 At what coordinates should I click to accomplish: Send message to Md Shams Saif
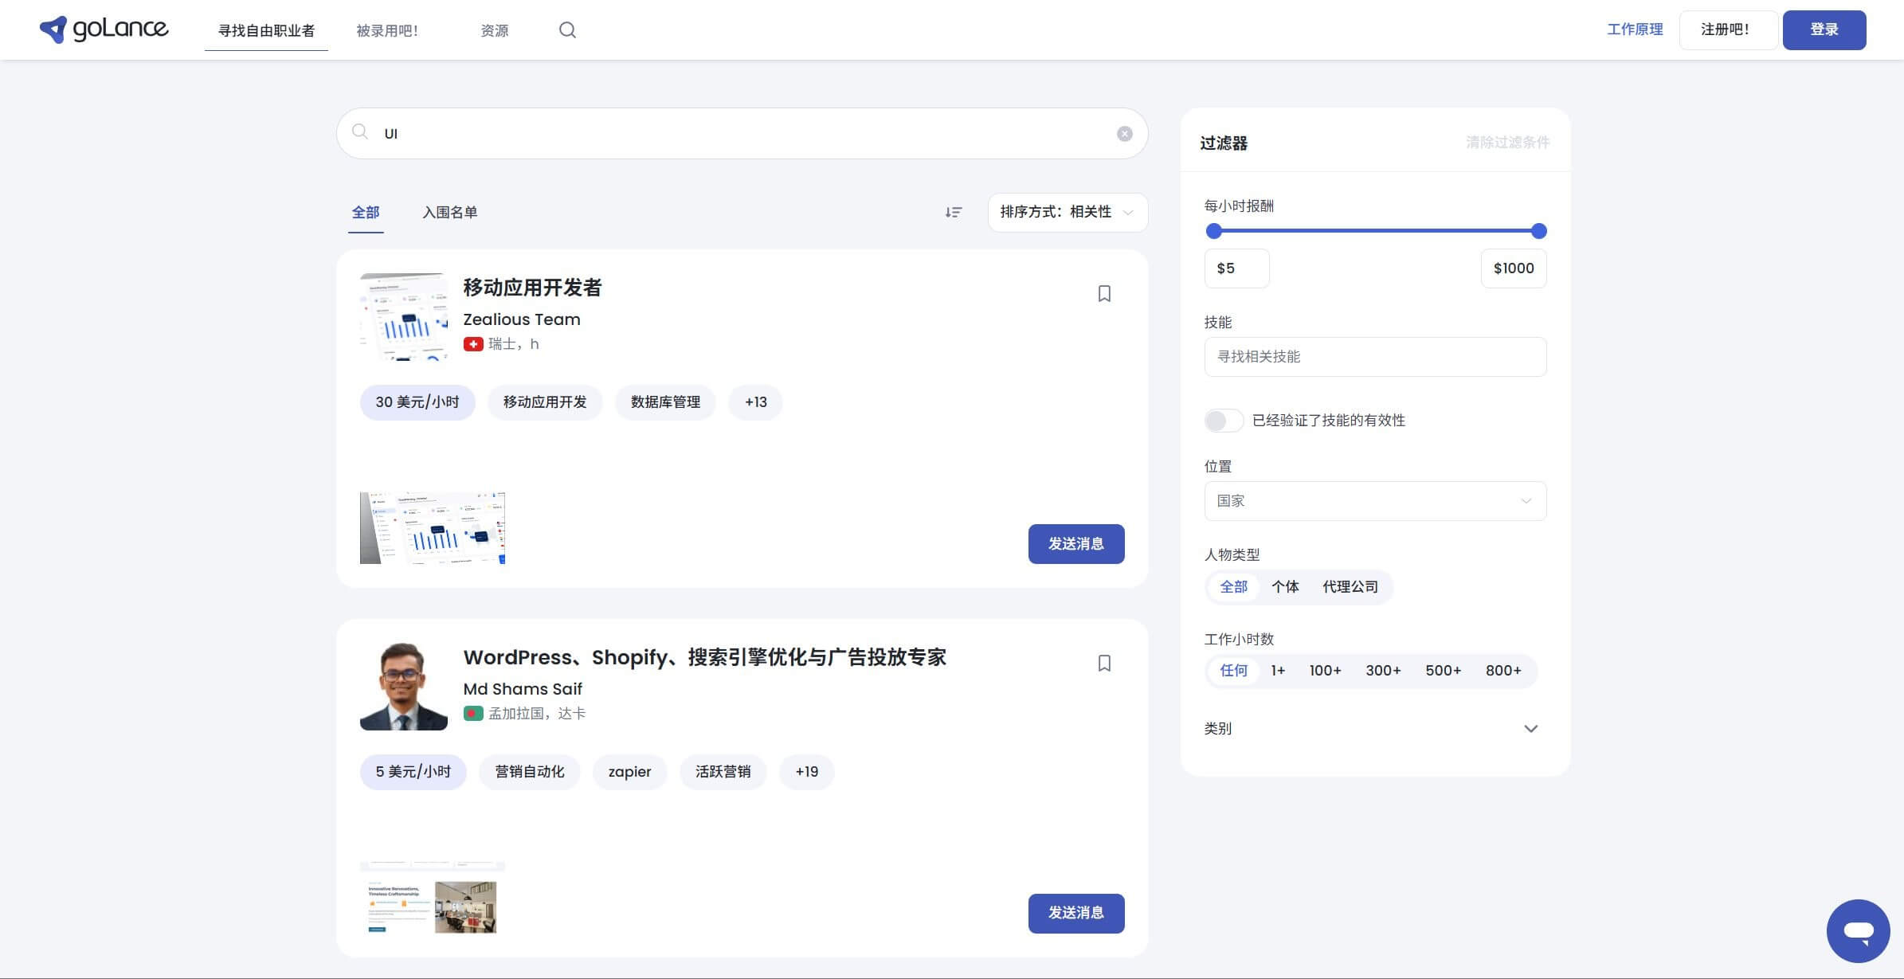(1076, 914)
